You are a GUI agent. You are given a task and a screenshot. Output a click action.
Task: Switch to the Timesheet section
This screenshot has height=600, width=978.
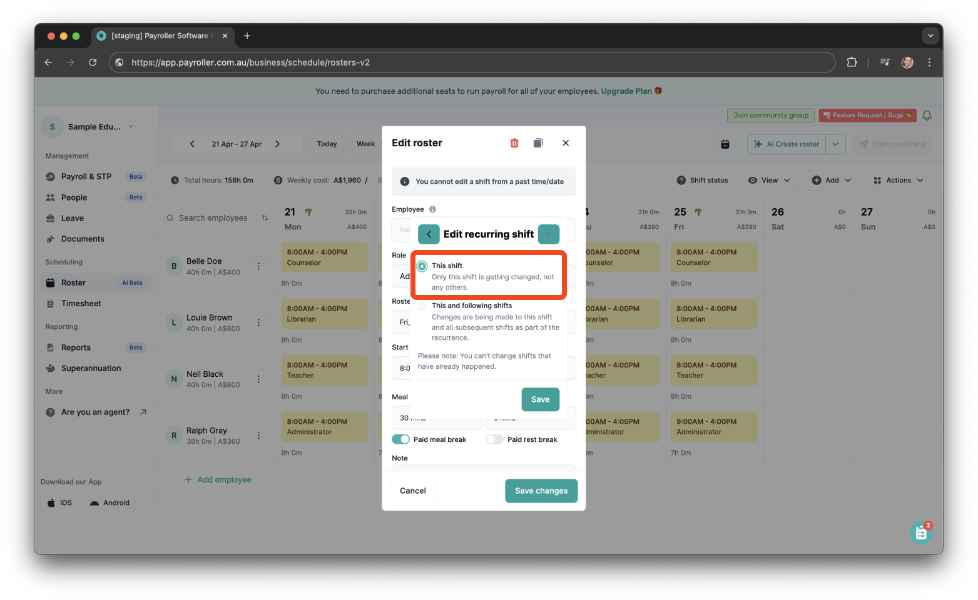pos(82,303)
